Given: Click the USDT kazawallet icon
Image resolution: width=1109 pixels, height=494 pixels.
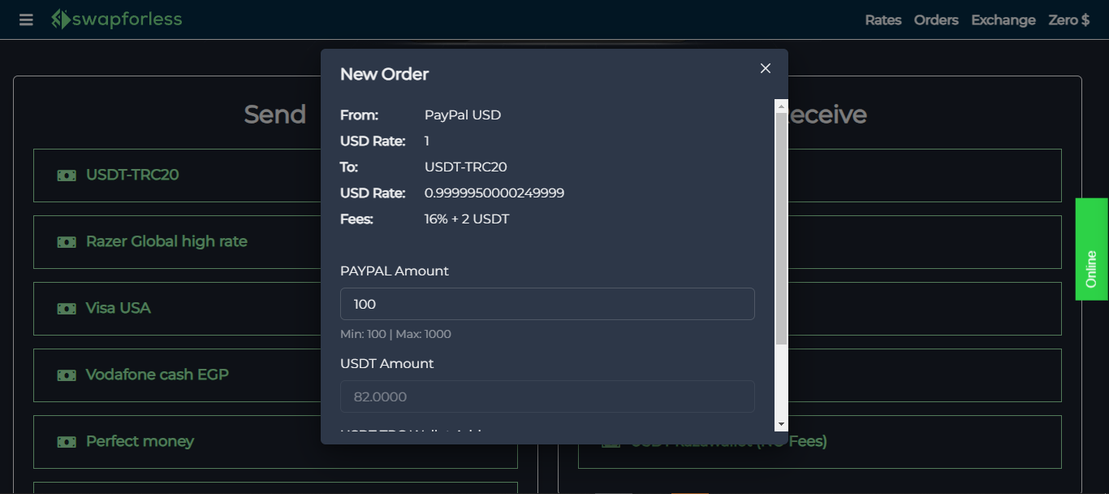Looking at the screenshot, I should (x=610, y=441).
